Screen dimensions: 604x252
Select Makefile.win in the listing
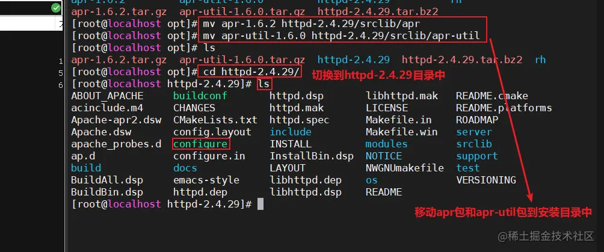pos(402,132)
